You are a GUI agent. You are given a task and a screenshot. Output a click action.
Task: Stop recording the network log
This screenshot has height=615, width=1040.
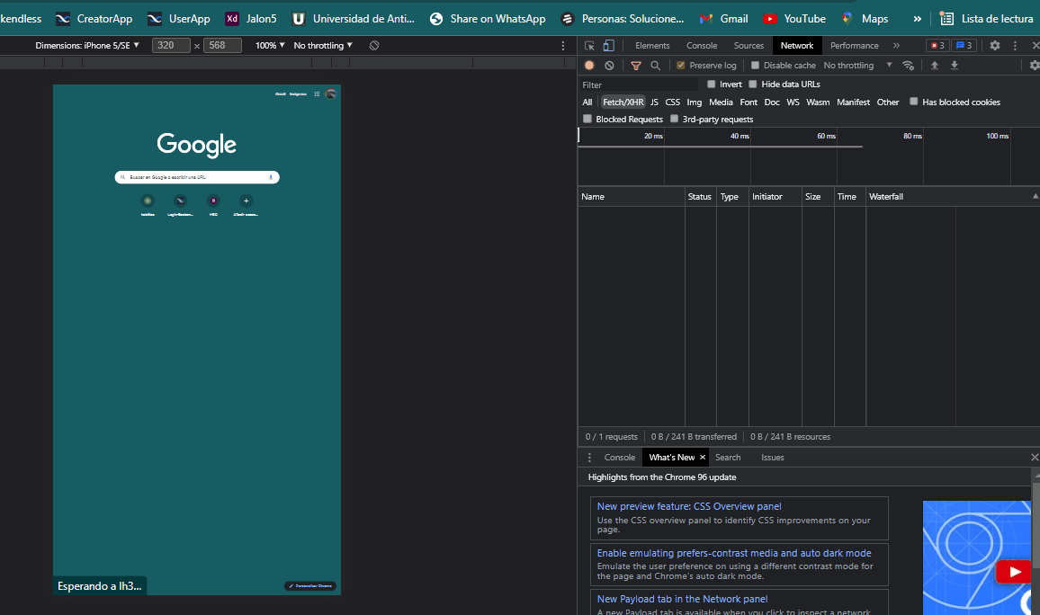[589, 65]
